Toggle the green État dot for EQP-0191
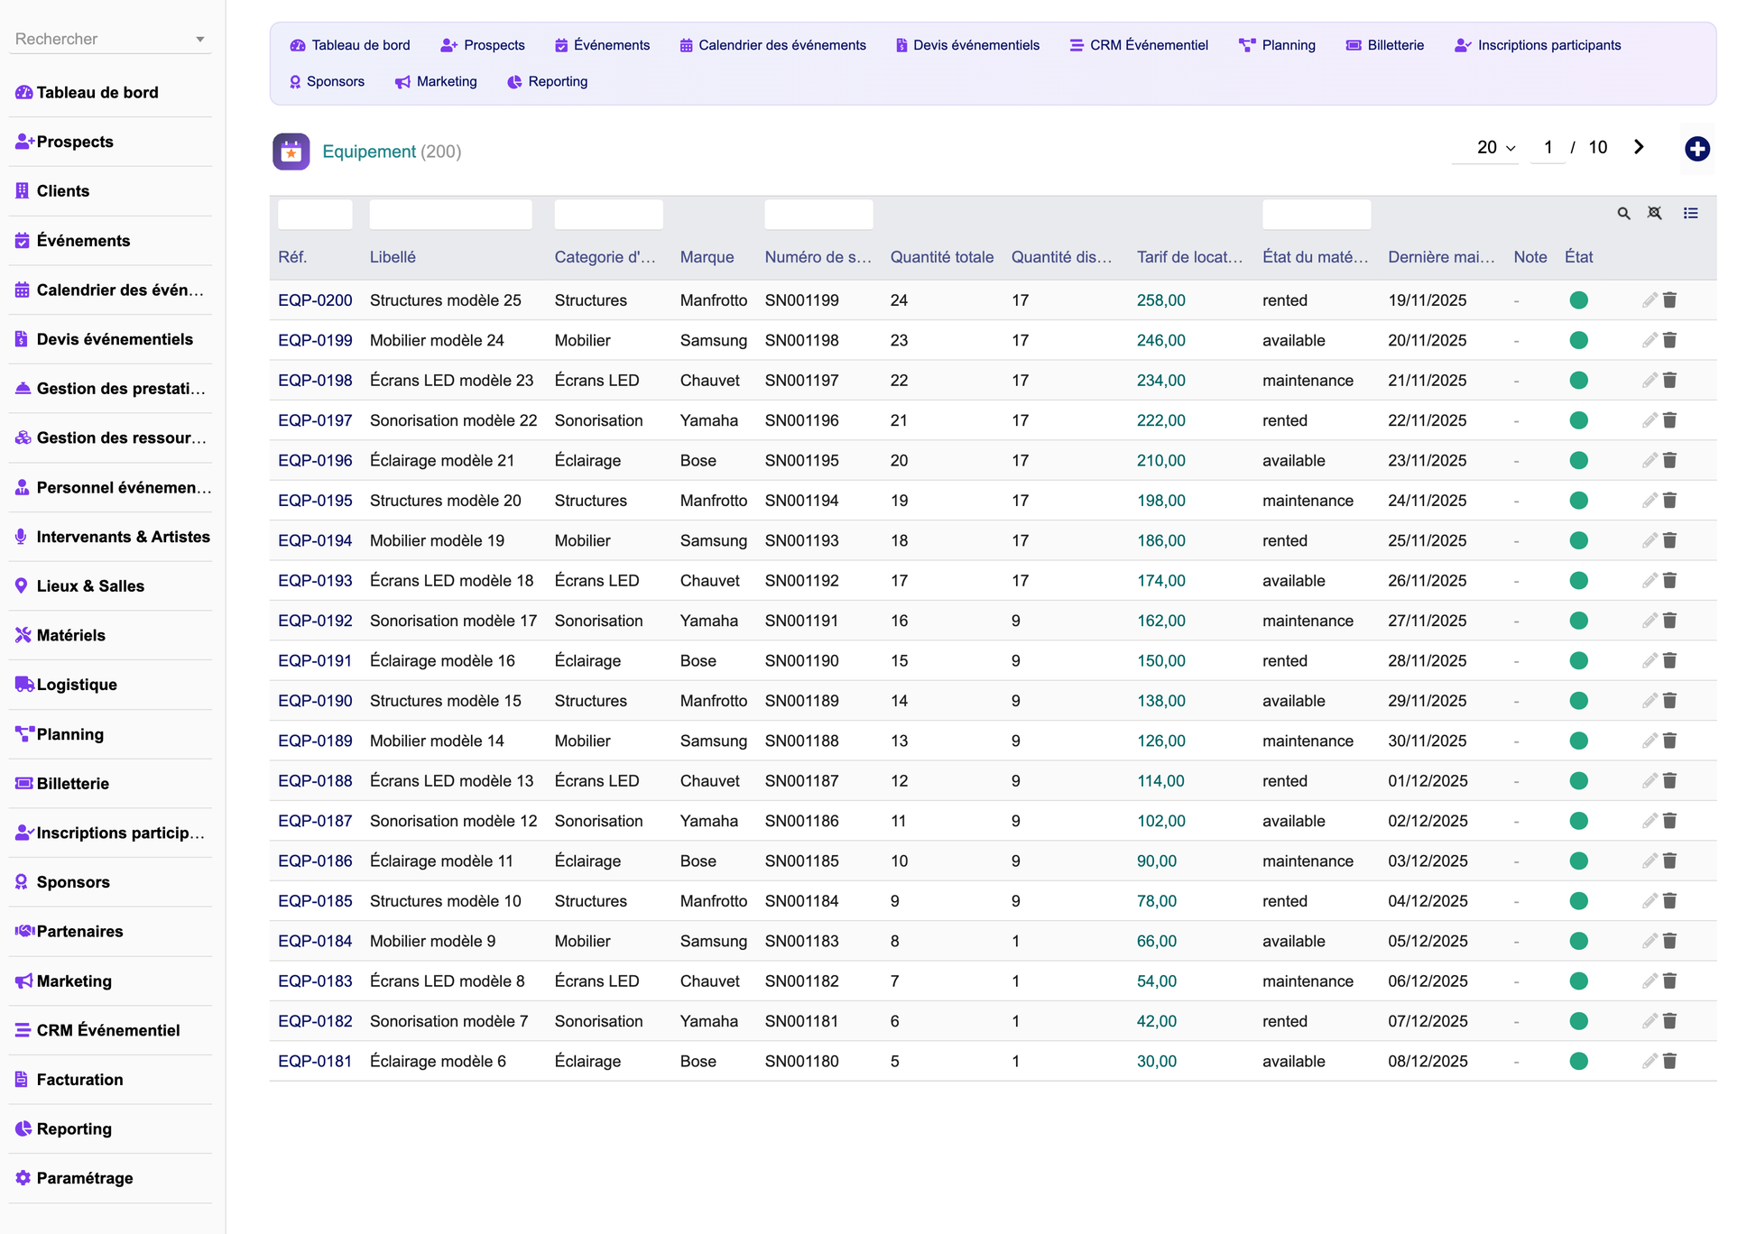The height and width of the screenshot is (1234, 1756). click(x=1578, y=661)
